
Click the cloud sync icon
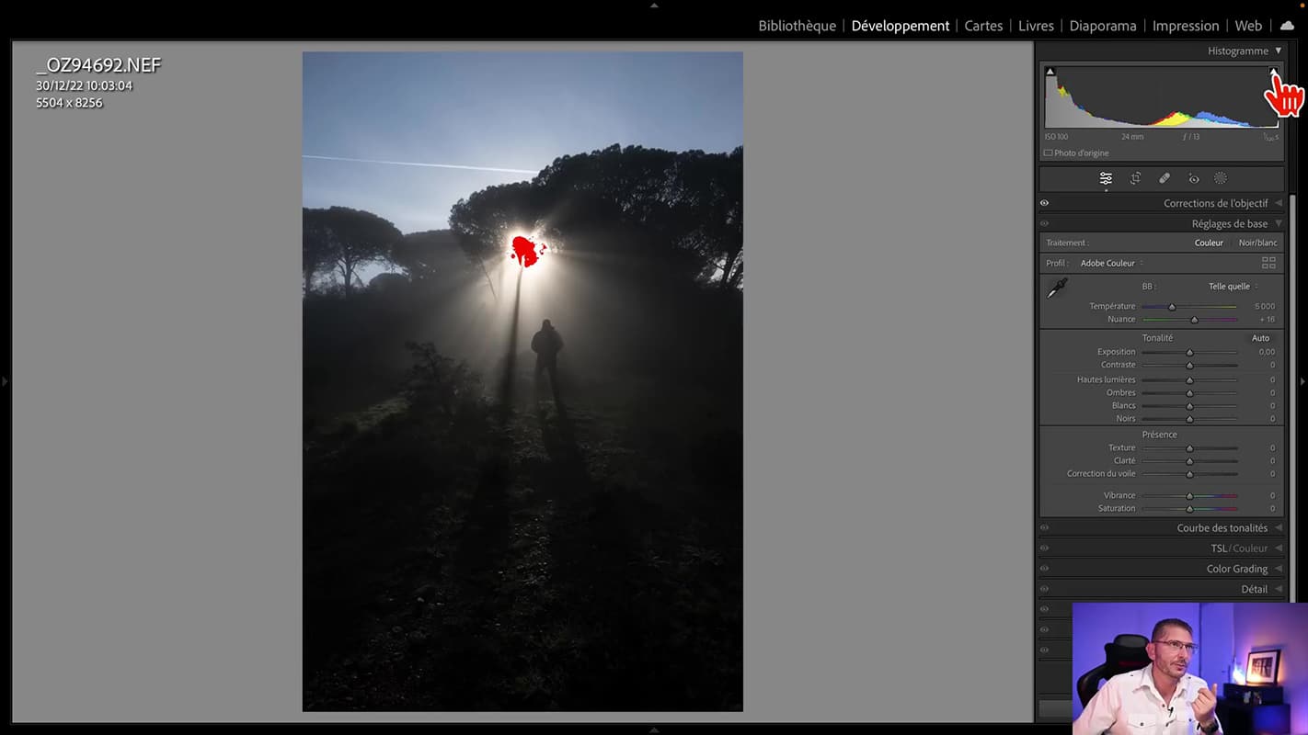(1287, 26)
